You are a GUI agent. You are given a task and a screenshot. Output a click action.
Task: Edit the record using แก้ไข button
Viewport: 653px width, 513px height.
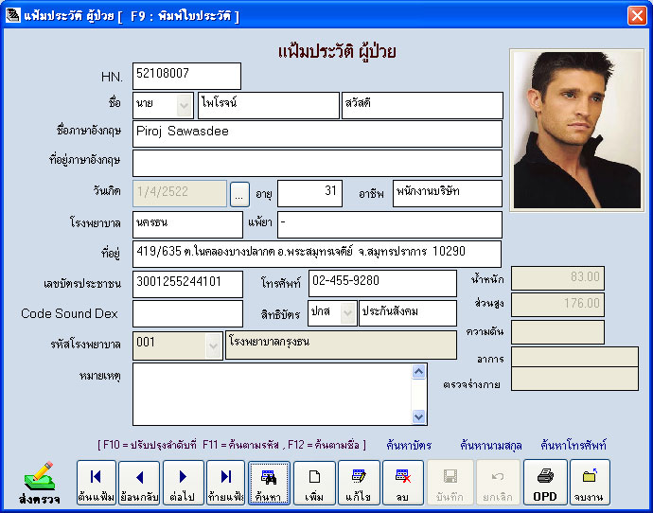[x=359, y=482]
